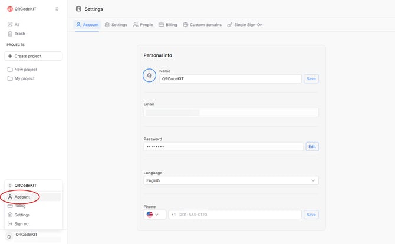This screenshot has height=244, width=395.
Task: Open the Trash in the sidebar
Action: pyautogui.click(x=19, y=34)
